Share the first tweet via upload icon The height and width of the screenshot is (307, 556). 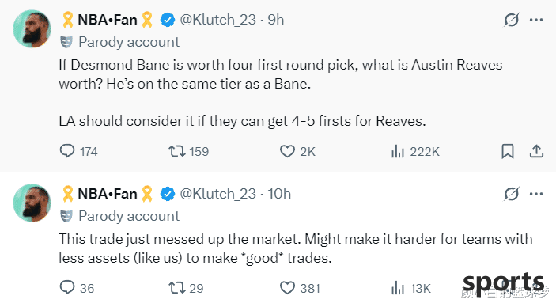pyautogui.click(x=536, y=151)
